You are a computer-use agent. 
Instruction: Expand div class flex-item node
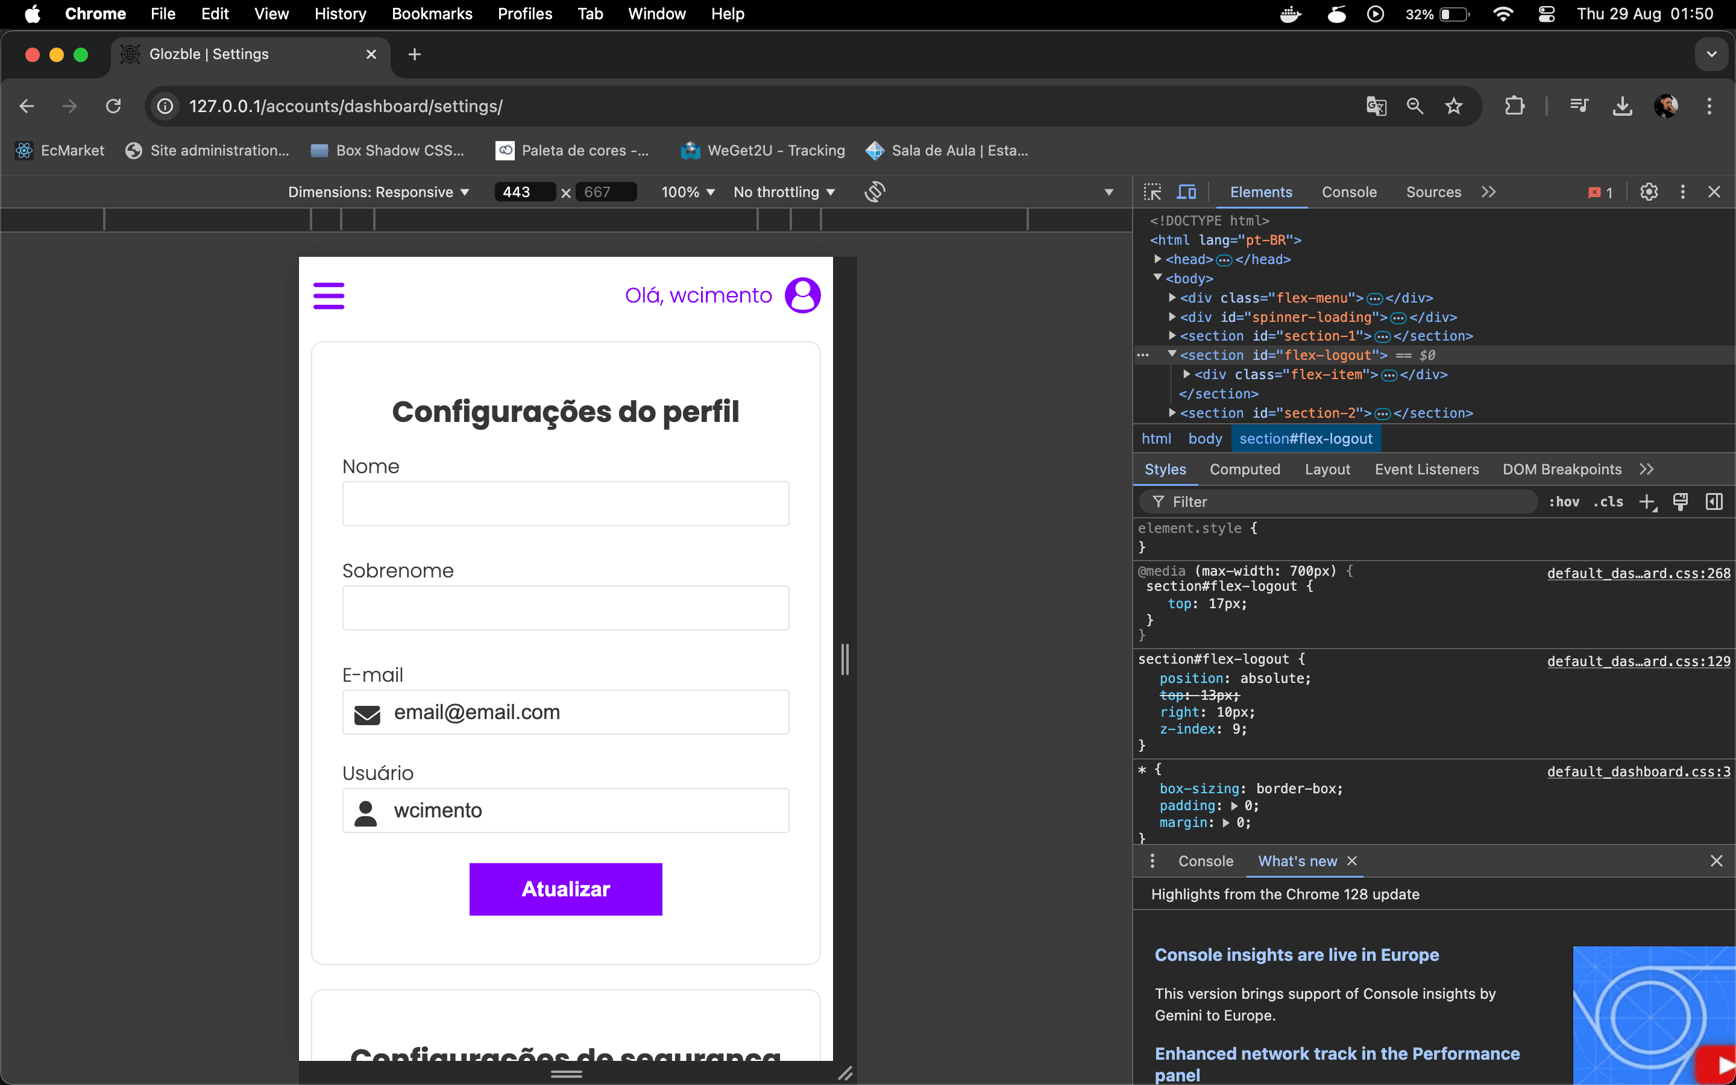1186,374
